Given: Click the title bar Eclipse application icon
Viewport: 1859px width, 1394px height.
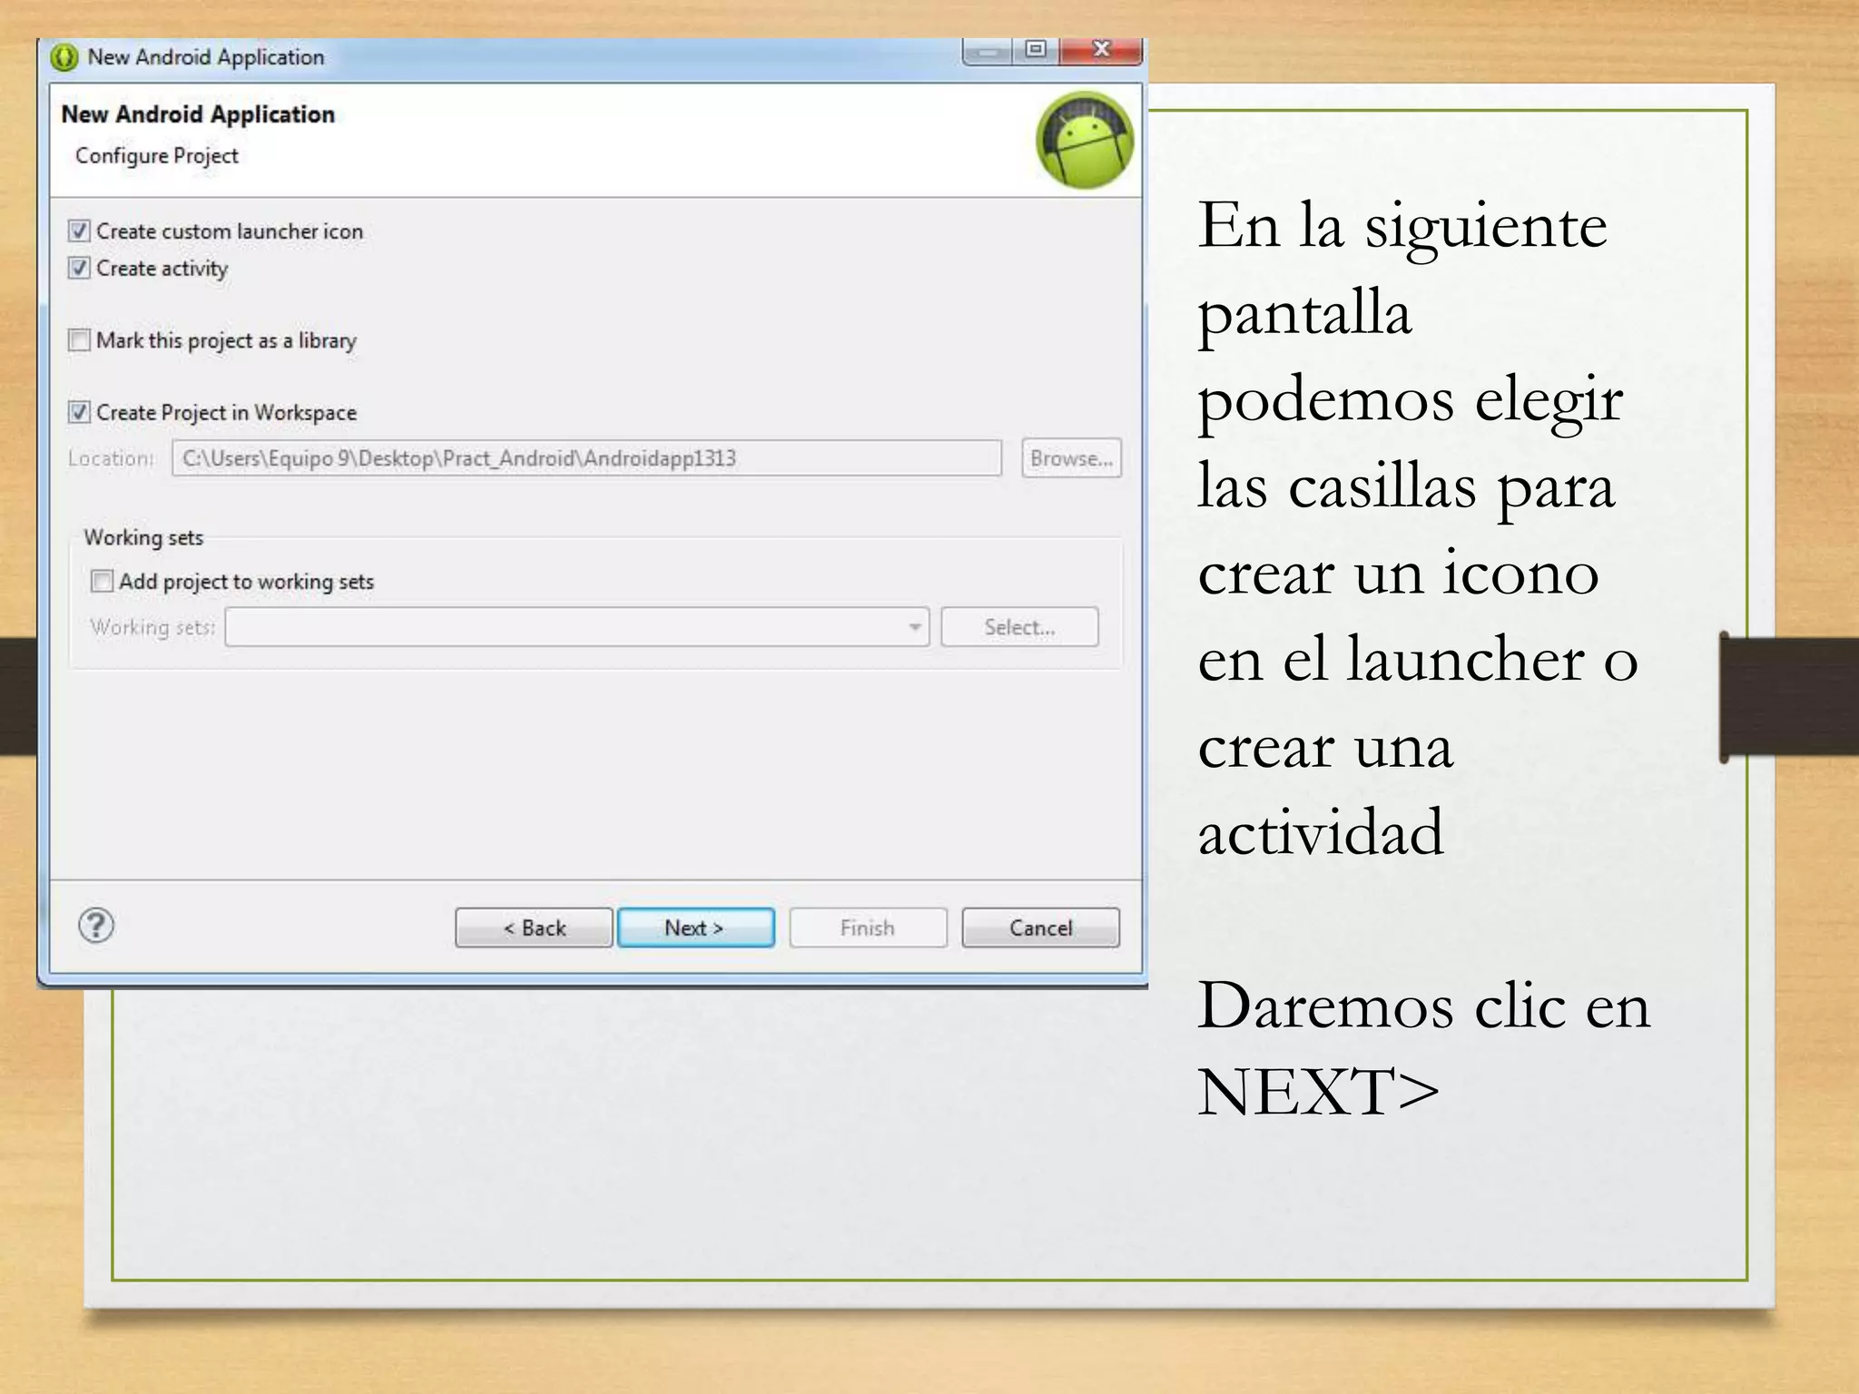Looking at the screenshot, I should coord(64,57).
